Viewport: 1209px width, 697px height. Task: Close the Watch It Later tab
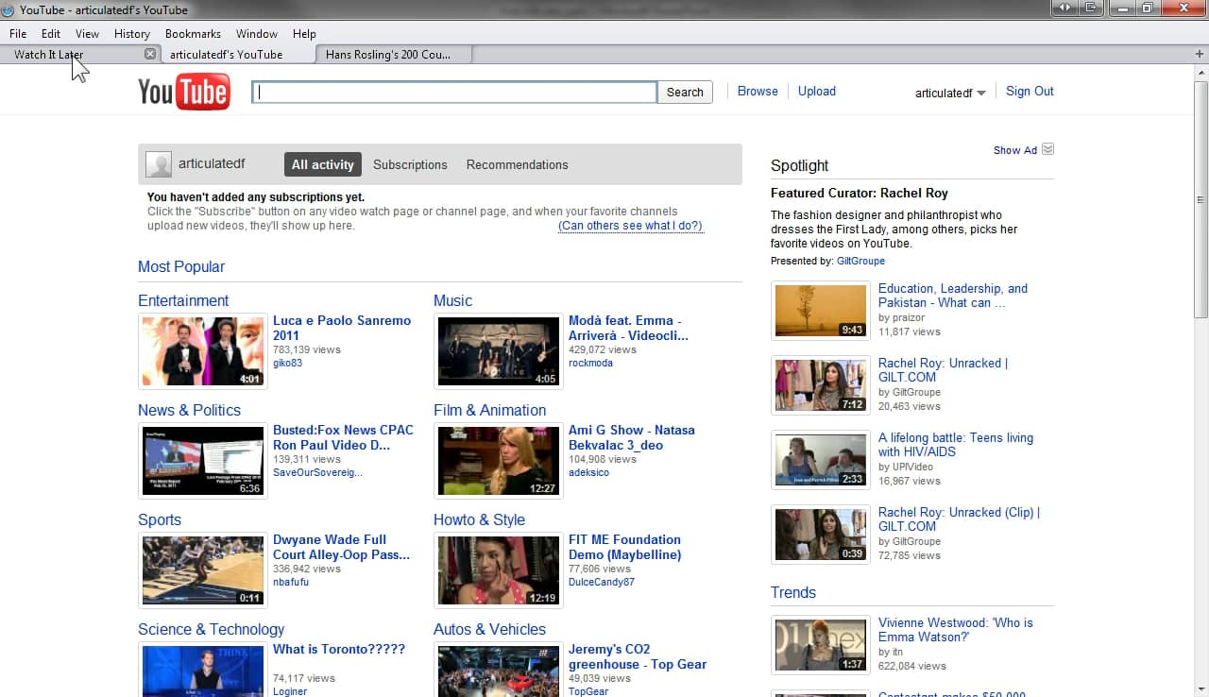(149, 54)
